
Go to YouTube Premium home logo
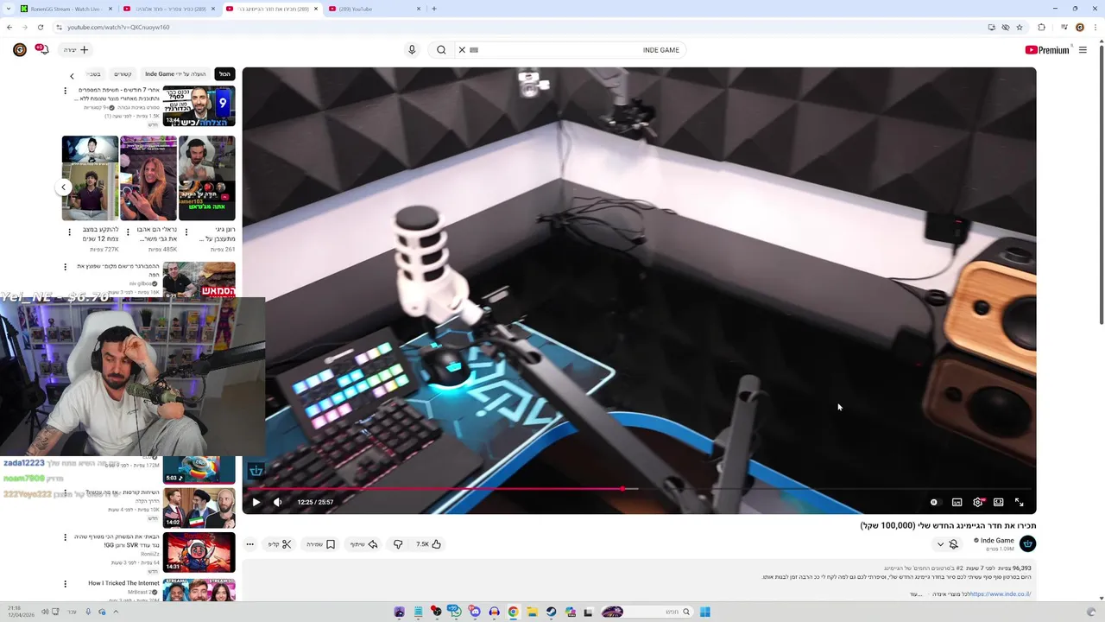(x=1047, y=50)
